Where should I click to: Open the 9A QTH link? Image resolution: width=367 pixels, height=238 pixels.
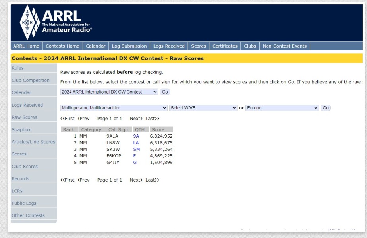click(x=136, y=136)
